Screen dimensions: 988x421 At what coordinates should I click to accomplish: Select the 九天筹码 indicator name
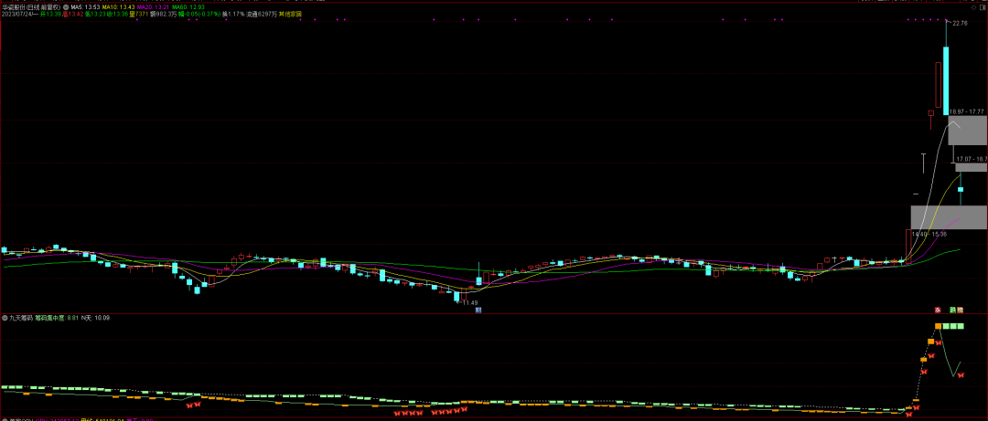(20, 318)
